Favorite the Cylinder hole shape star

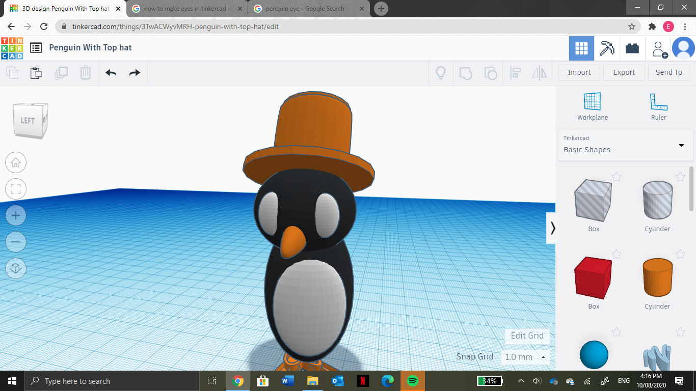pos(680,177)
